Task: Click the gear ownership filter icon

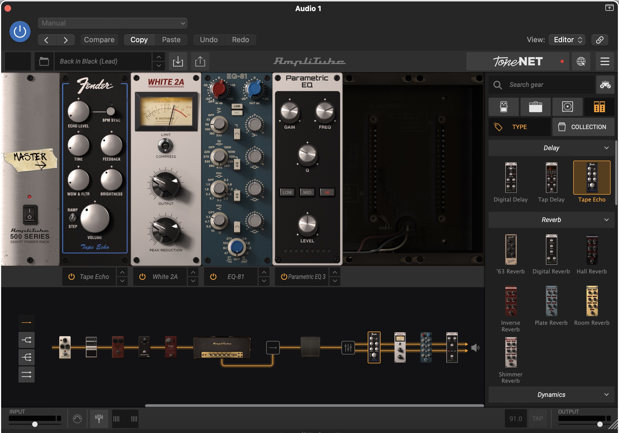Action: (x=605, y=85)
